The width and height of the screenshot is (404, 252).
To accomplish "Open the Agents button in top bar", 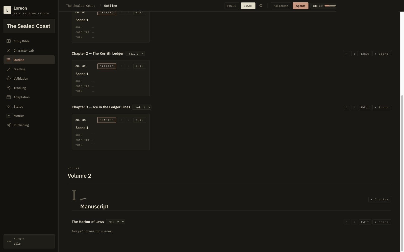I will [x=300, y=6].
